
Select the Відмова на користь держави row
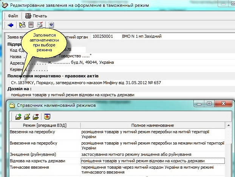tap(117, 161)
